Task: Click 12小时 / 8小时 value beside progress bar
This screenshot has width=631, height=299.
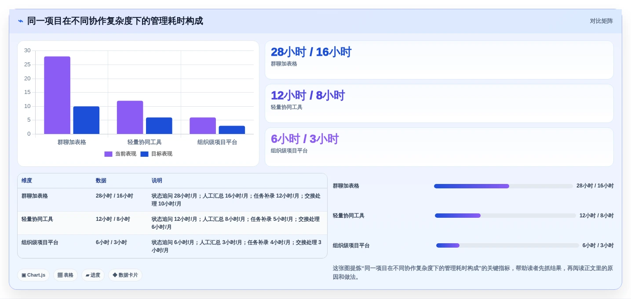Action: (597, 216)
